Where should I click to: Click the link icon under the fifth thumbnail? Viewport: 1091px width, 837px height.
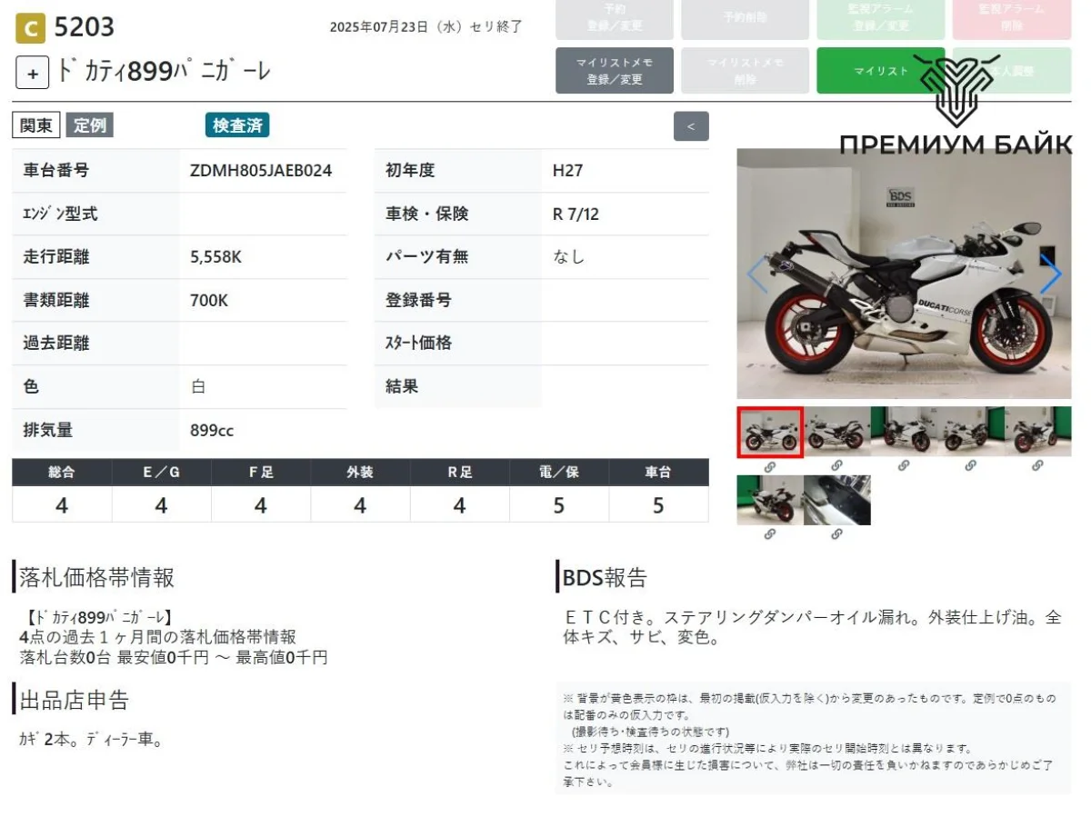tap(1037, 466)
